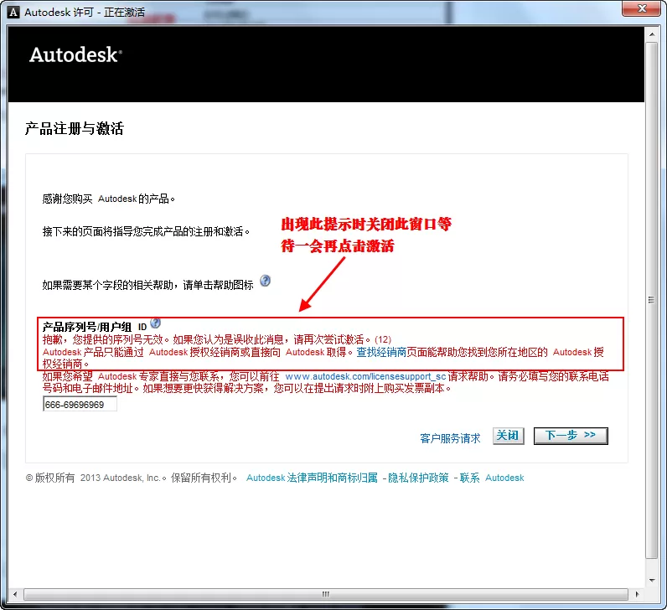Click the help icon next to 产品序列号/用户组 ID
This screenshot has height=610, width=667.
coord(155,323)
